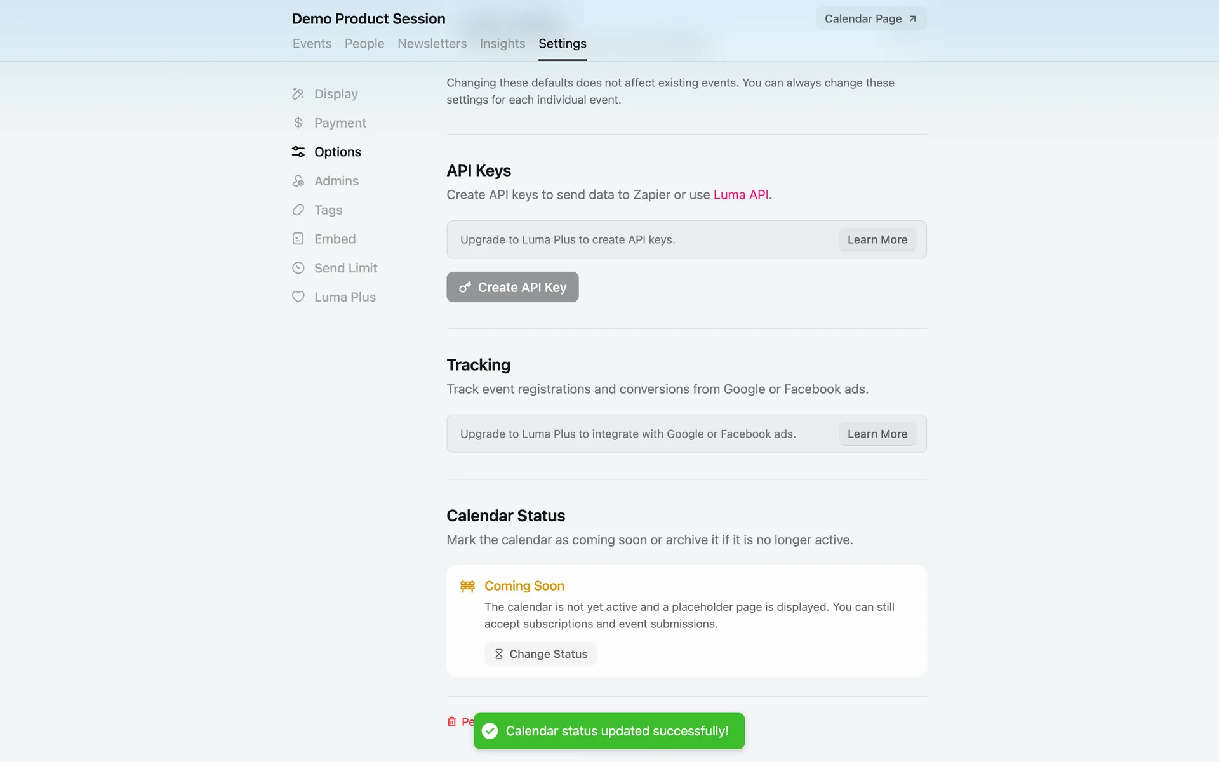
Task: Click the Send Limit clock icon
Action: [298, 268]
